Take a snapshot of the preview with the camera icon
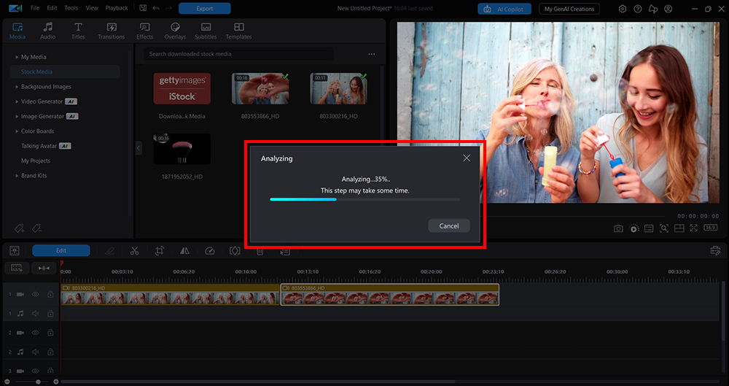 [x=618, y=228]
